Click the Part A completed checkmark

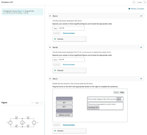click(141, 16)
